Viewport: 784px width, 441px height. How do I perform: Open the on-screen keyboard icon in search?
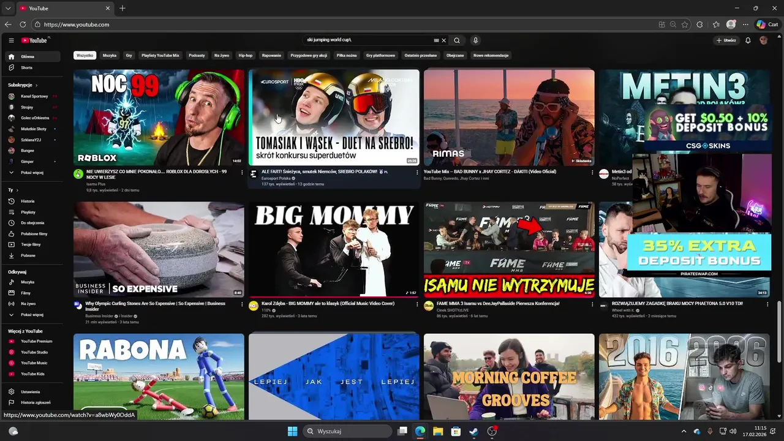(x=436, y=40)
